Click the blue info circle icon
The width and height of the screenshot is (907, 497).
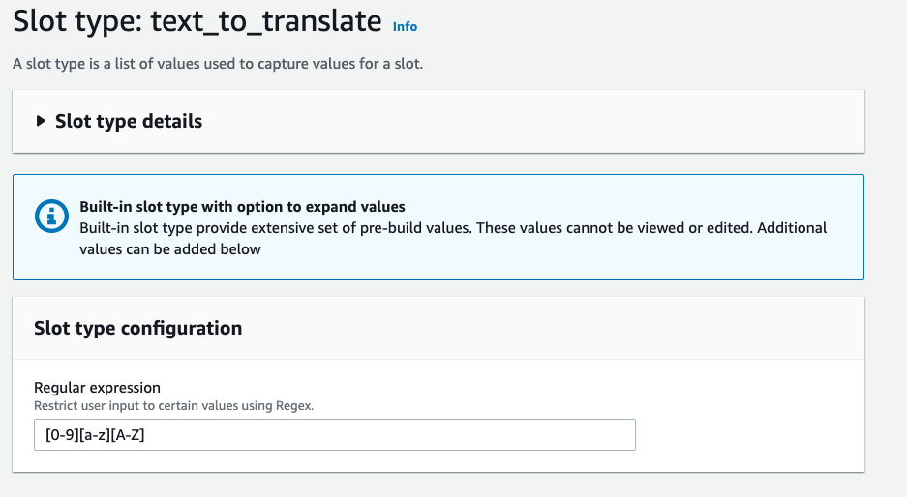click(51, 217)
